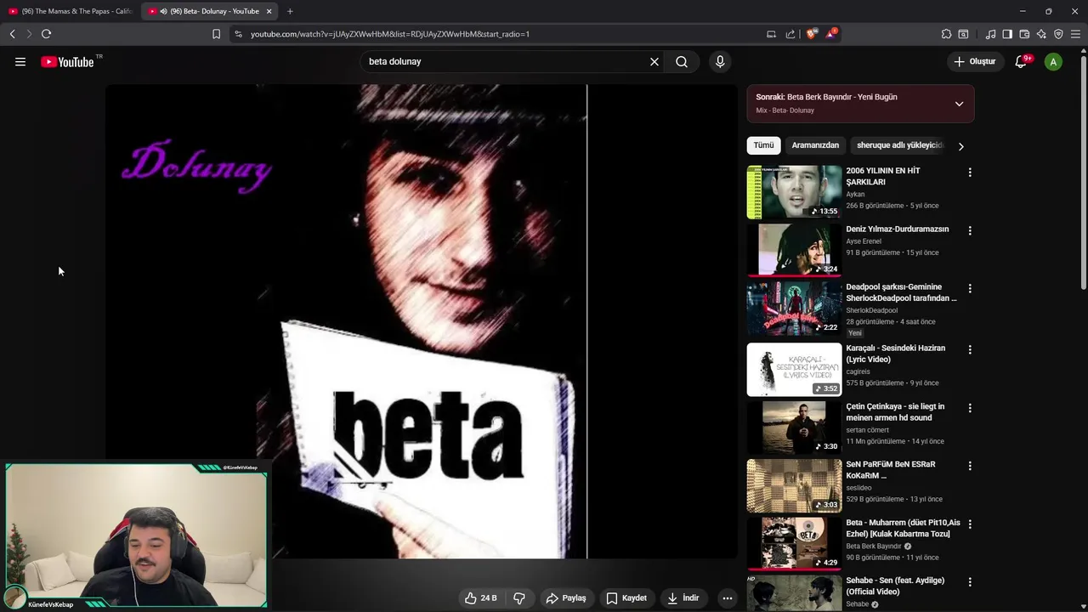Open the browser playlist music note icon
The width and height of the screenshot is (1088, 612).
click(x=990, y=34)
